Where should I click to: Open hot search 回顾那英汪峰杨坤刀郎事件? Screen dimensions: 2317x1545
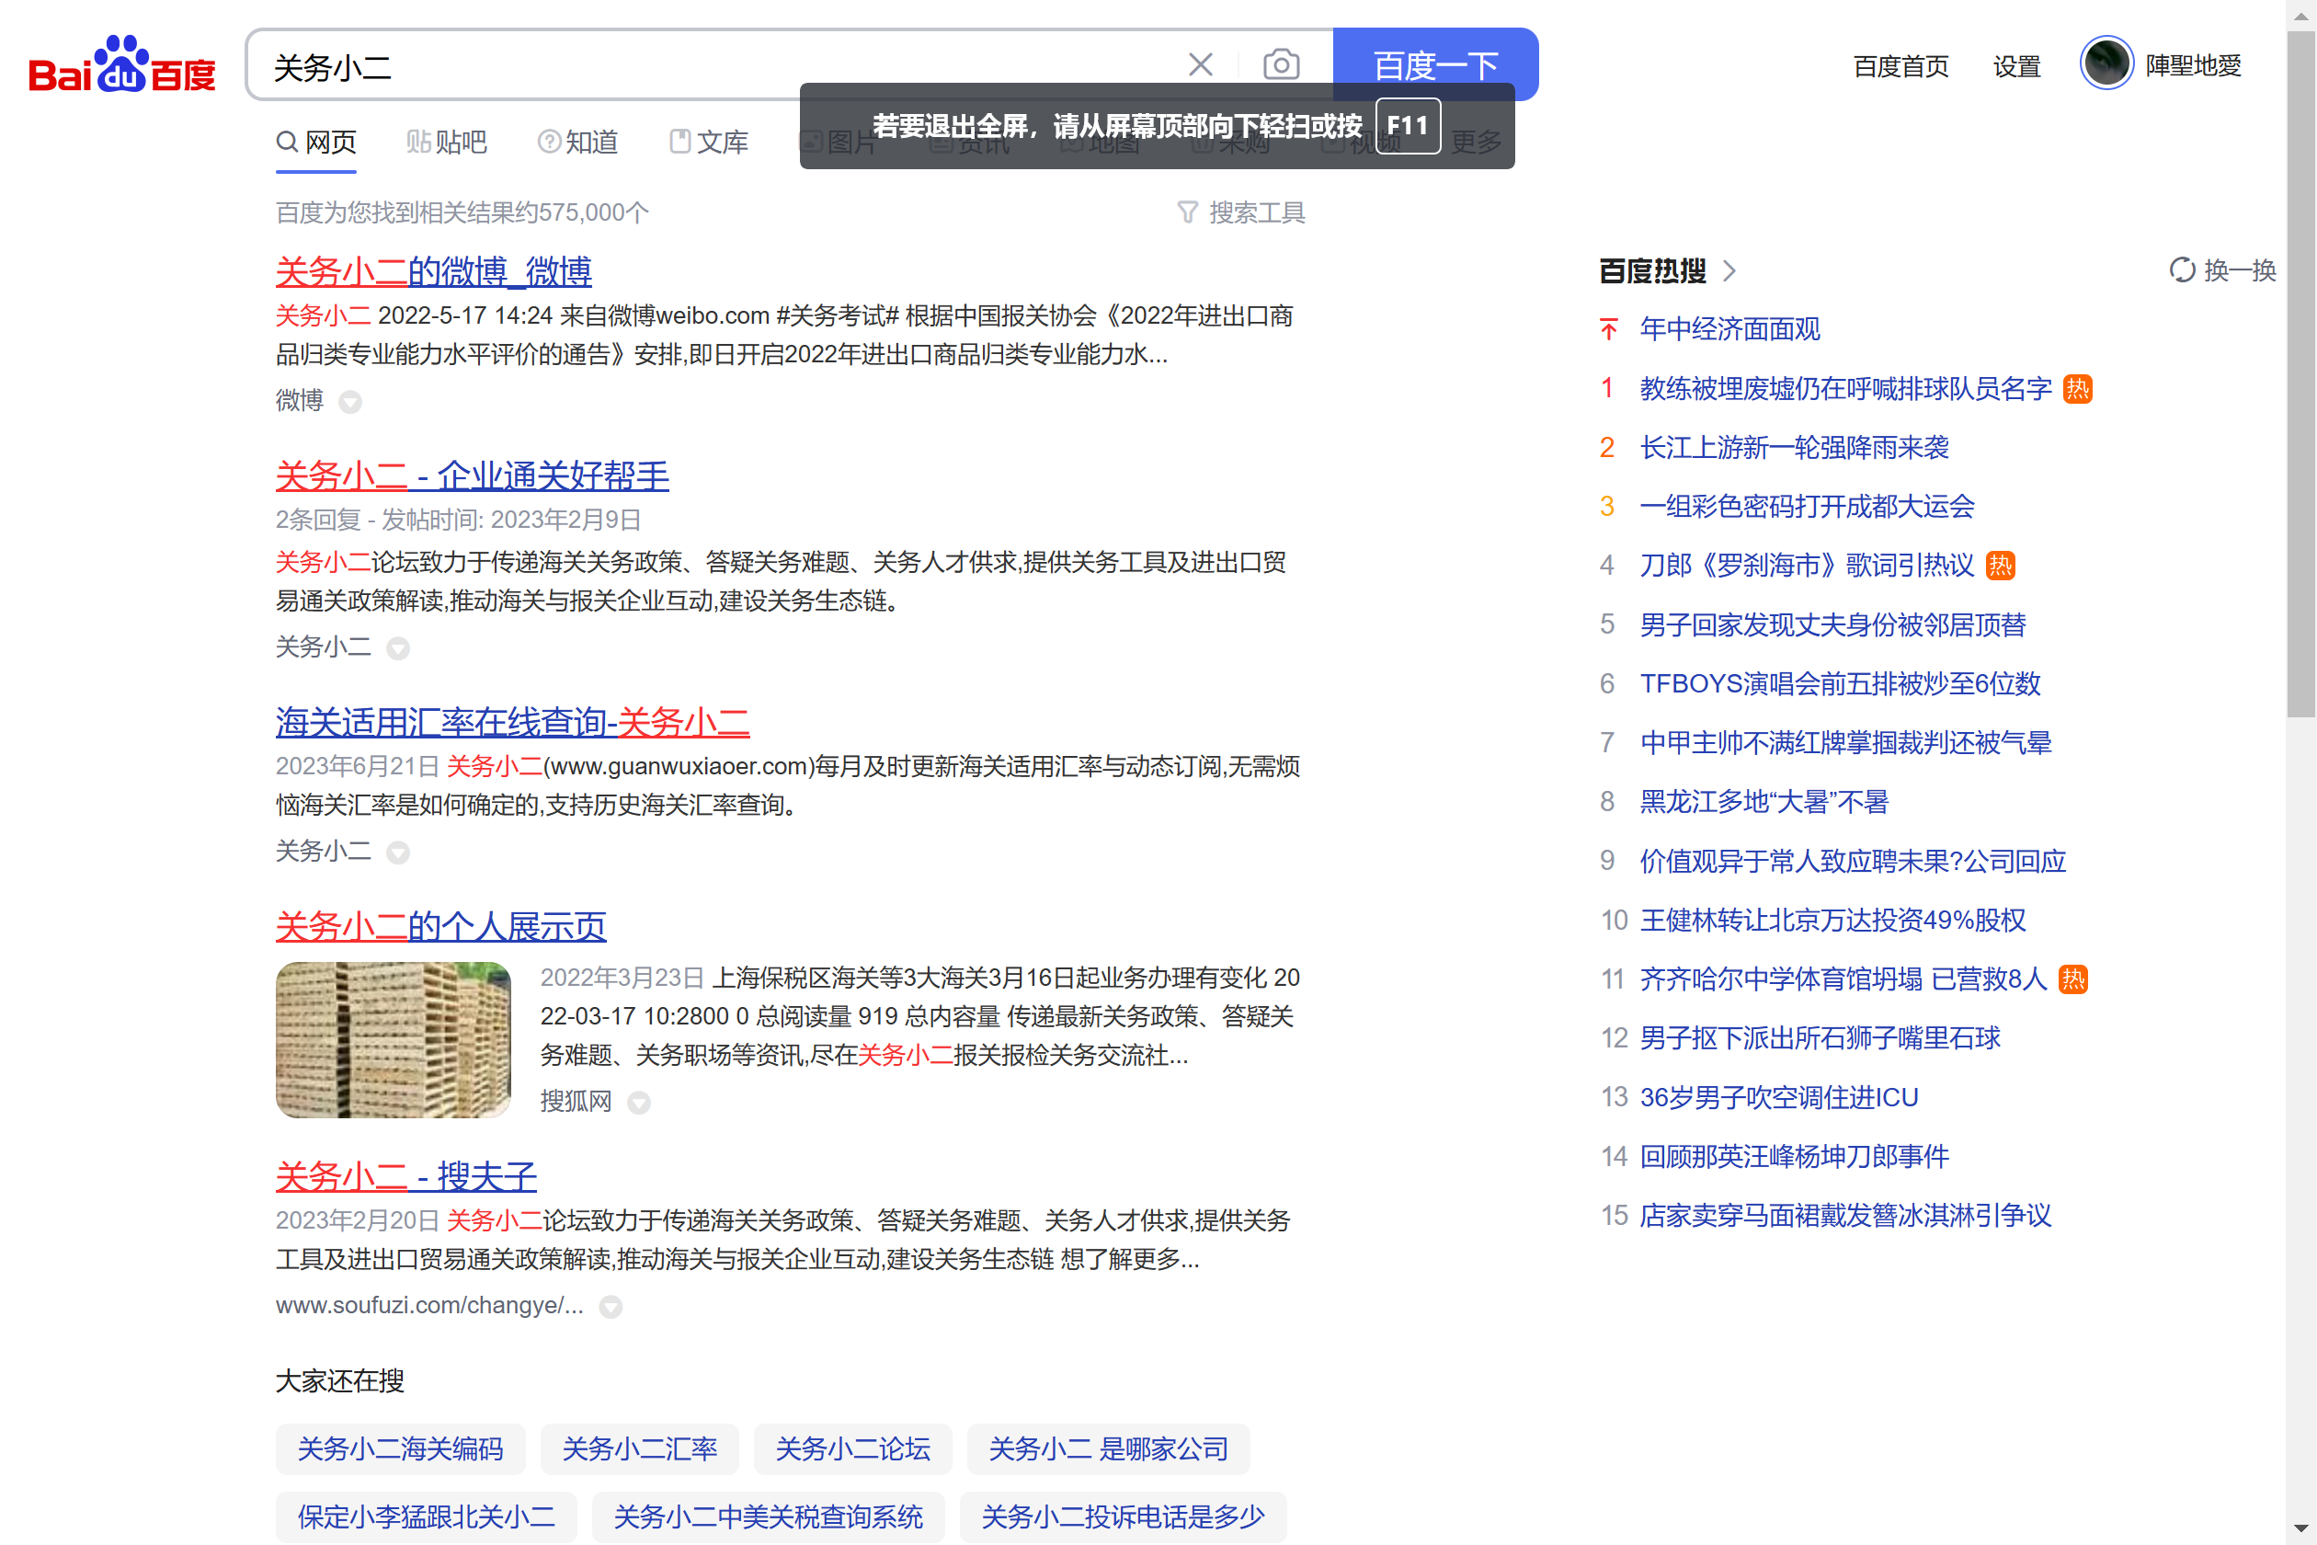(x=1794, y=1157)
